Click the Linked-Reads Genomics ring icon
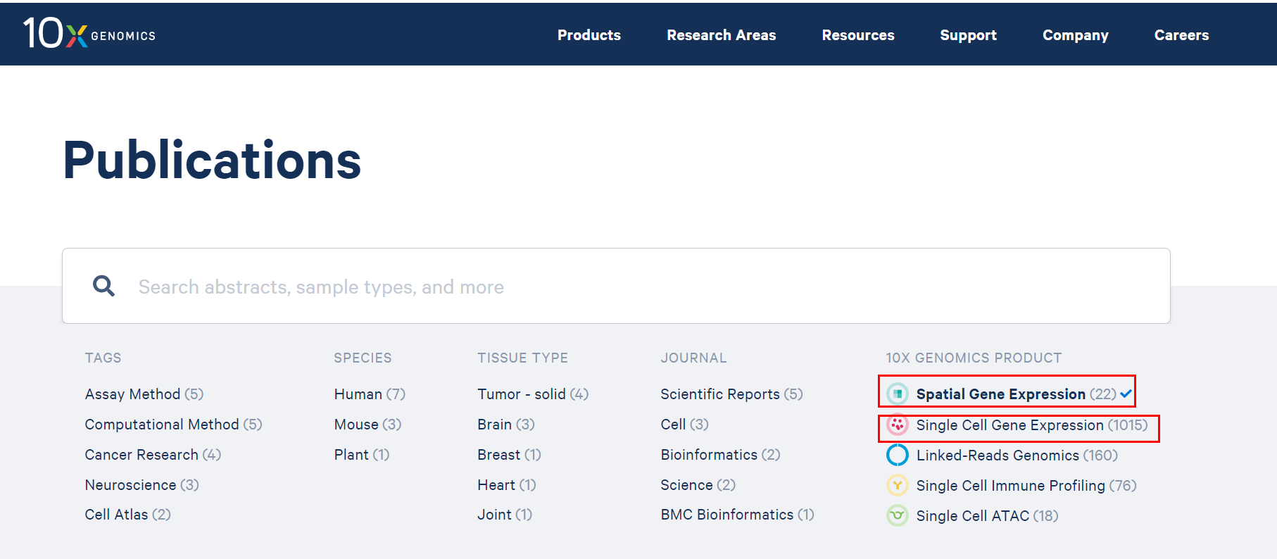Screen dimensions: 1277x559 click(x=898, y=455)
